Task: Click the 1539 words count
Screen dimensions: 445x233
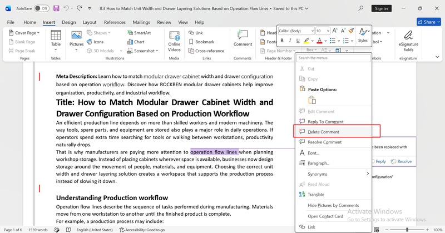Action: tap(38, 230)
